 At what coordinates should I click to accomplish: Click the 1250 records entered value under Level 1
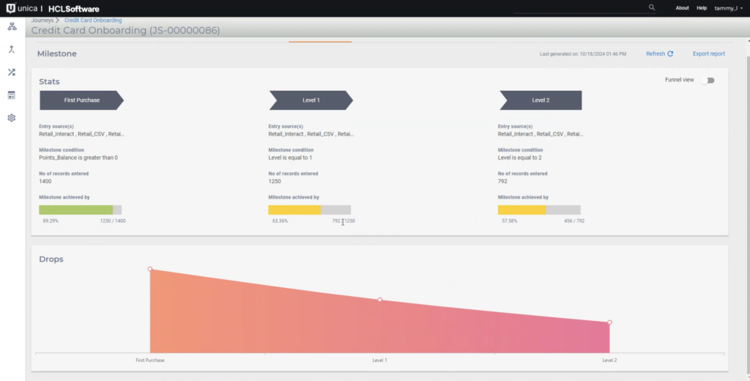click(x=275, y=182)
